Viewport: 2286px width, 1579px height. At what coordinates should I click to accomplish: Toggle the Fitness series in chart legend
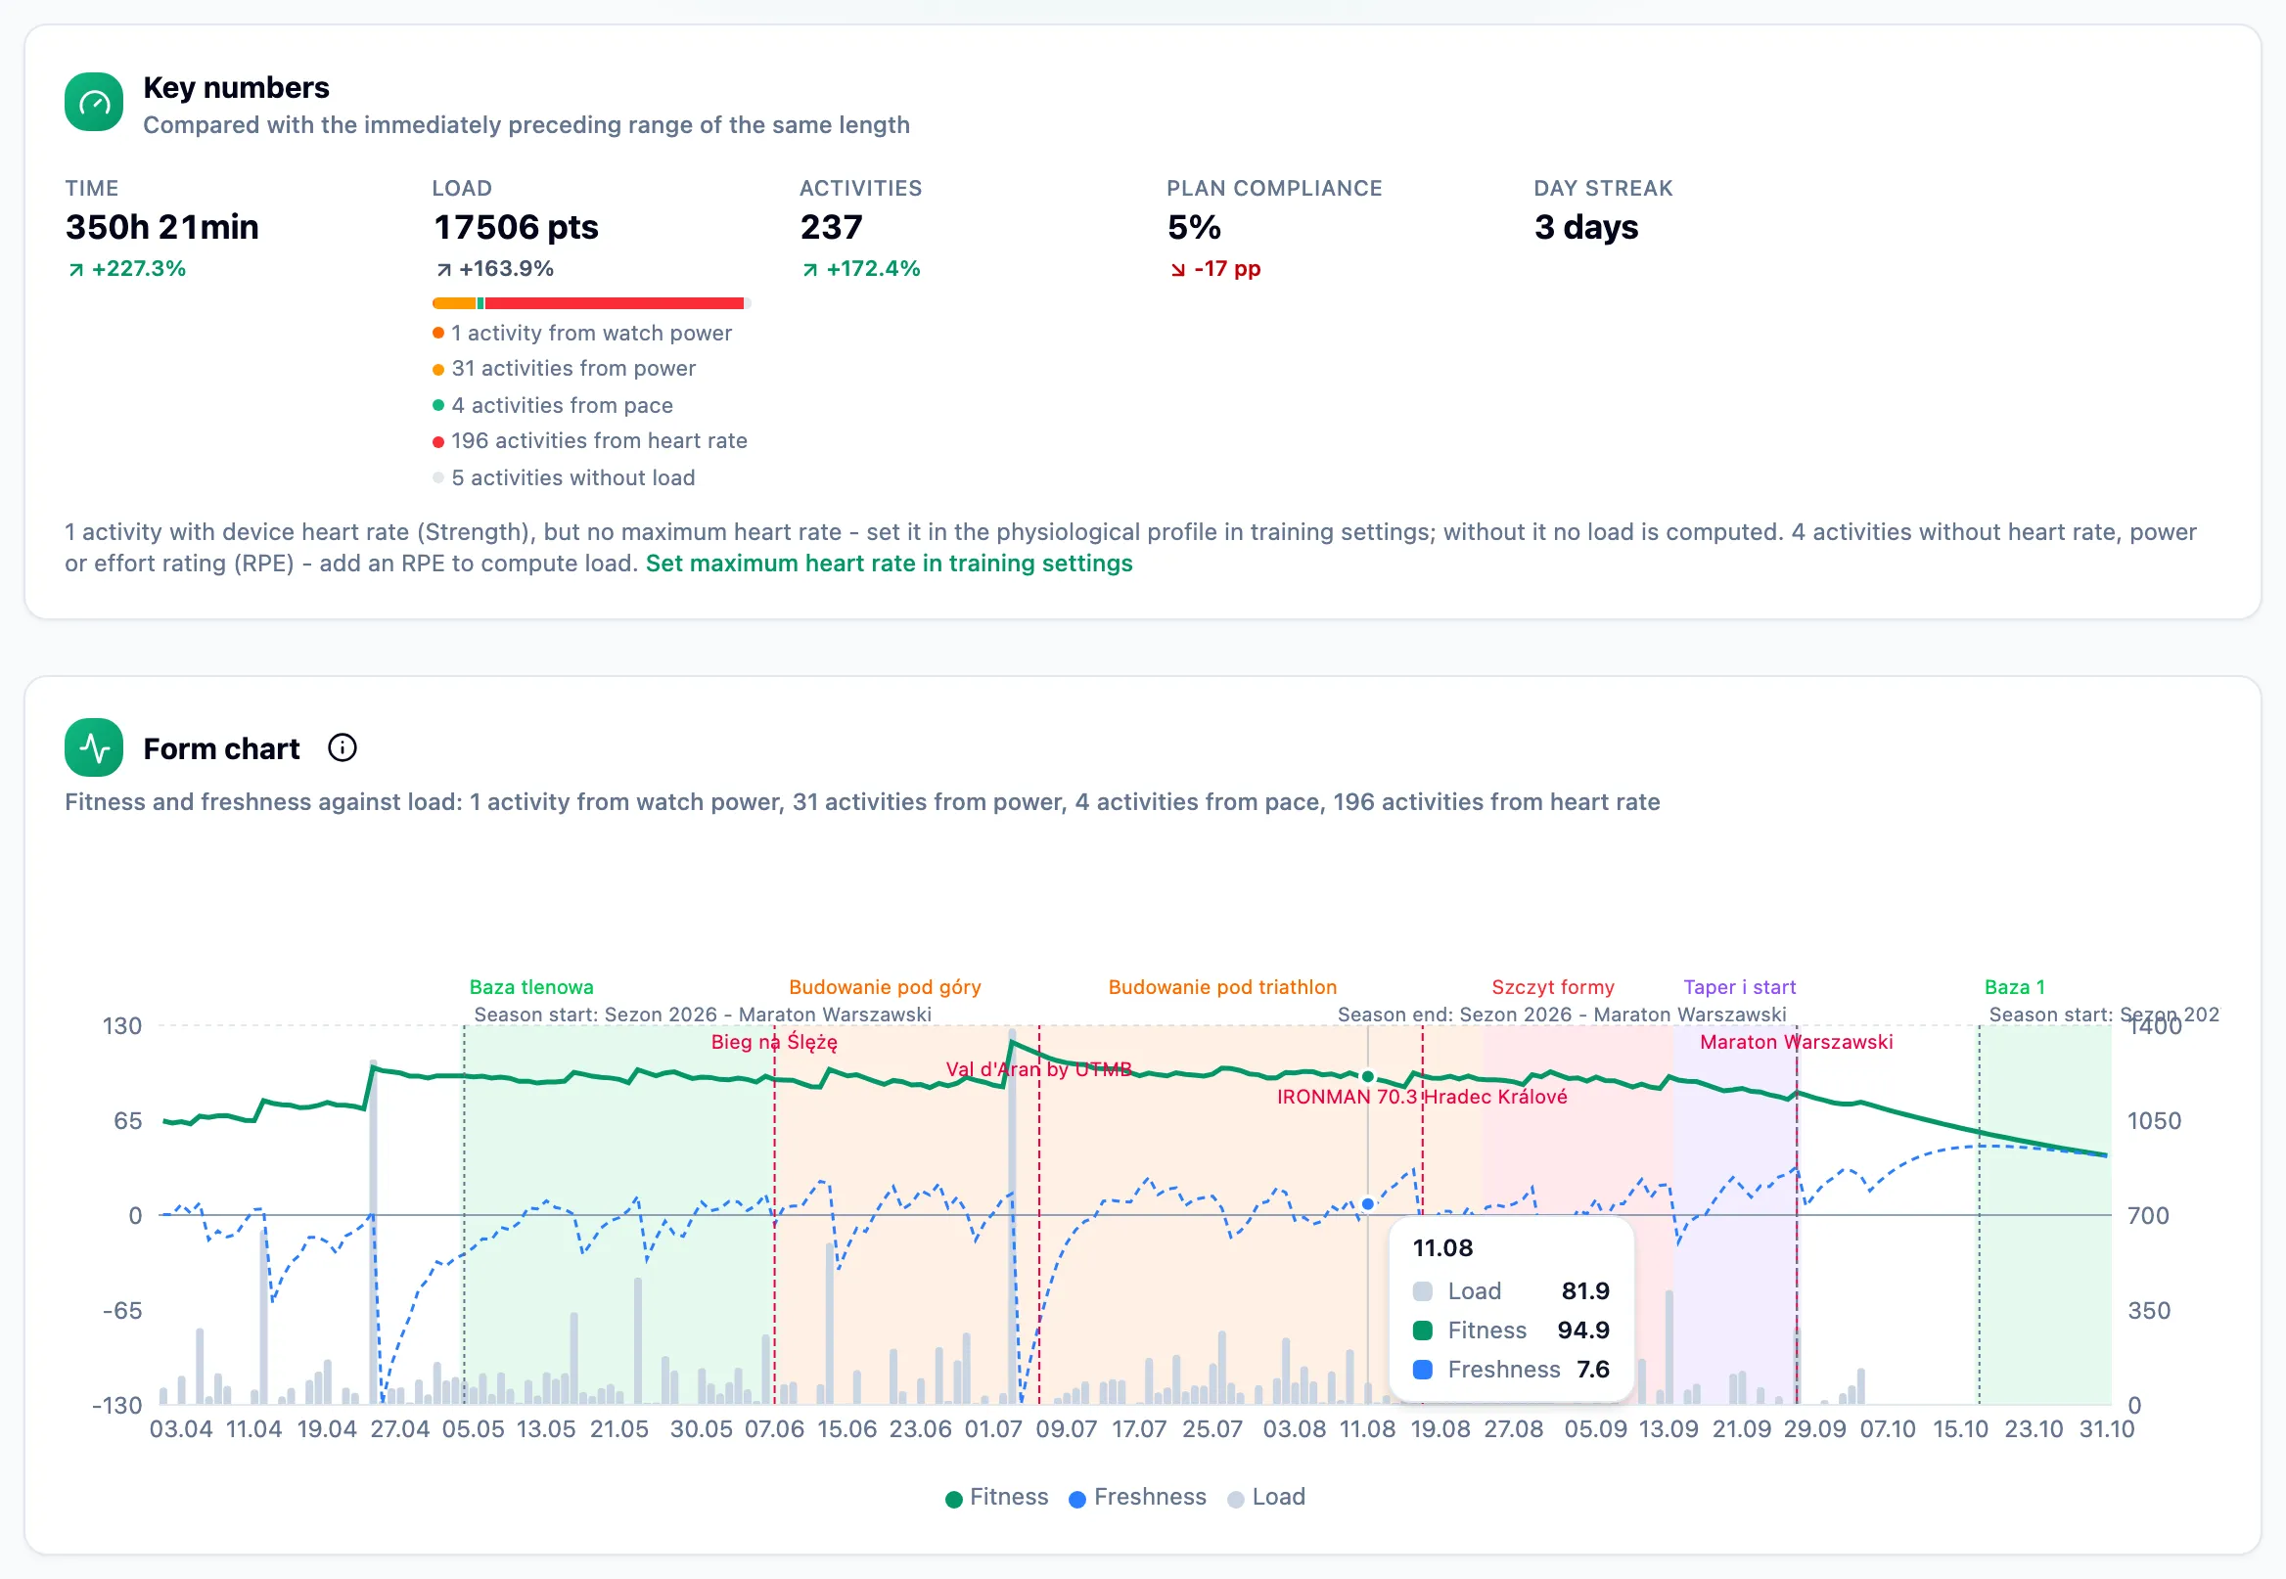pyautogui.click(x=996, y=1497)
